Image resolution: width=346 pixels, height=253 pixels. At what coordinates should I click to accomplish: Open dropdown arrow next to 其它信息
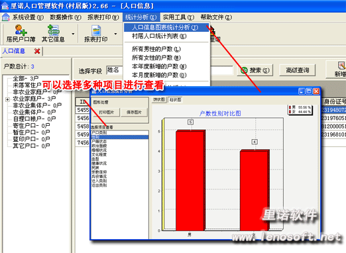point(73,34)
